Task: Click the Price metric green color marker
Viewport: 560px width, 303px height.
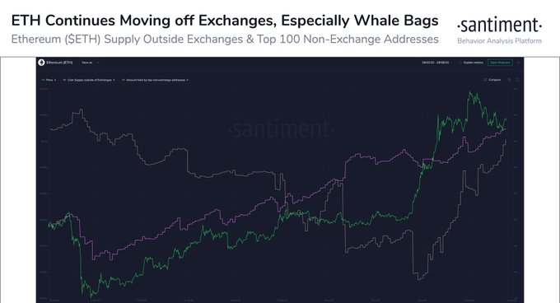Action: [x=43, y=80]
